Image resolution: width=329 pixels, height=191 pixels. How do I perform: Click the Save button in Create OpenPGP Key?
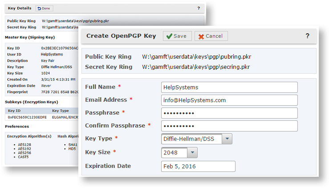(177, 36)
